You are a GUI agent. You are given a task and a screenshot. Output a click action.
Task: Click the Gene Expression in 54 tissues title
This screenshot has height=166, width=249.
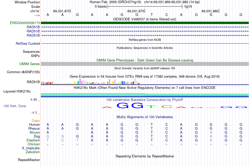[x=145, y=77]
